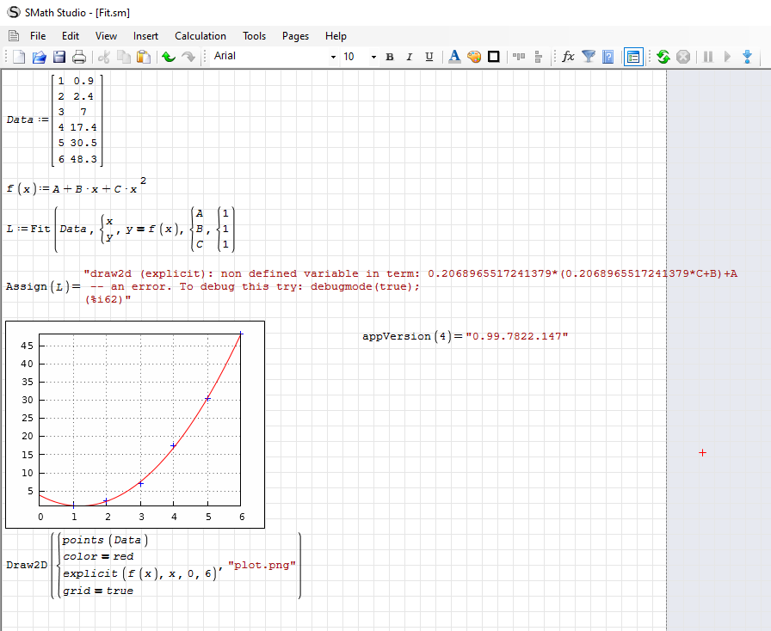Toggle underline text formatting
This screenshot has width=771, height=631.
[x=428, y=57]
